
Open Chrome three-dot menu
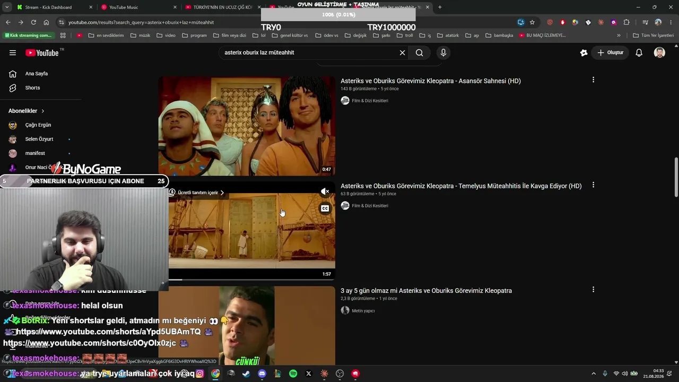click(671, 22)
